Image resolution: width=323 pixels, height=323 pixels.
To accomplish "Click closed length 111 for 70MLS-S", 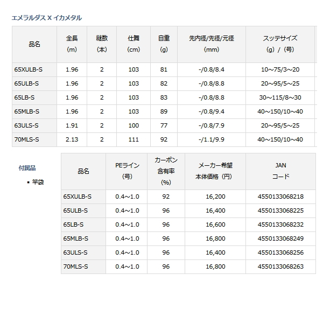I will (x=134, y=139).
